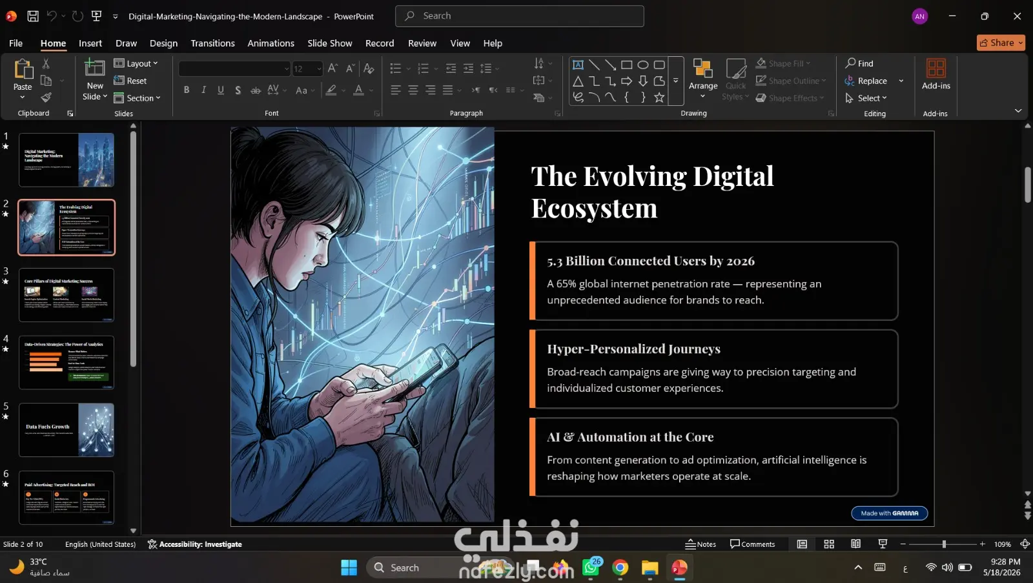Start the Slide Show from status bar
The image size is (1033, 583).
point(883,544)
